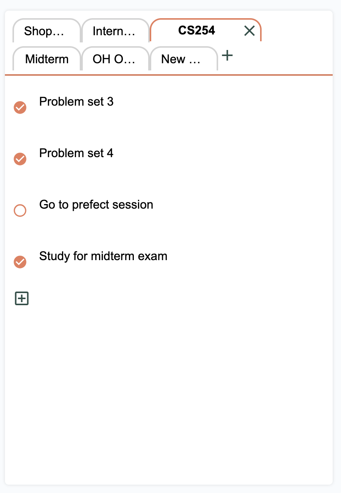The width and height of the screenshot is (341, 493).
Task: Add a new task using the boxed plus icon
Action: point(22,299)
